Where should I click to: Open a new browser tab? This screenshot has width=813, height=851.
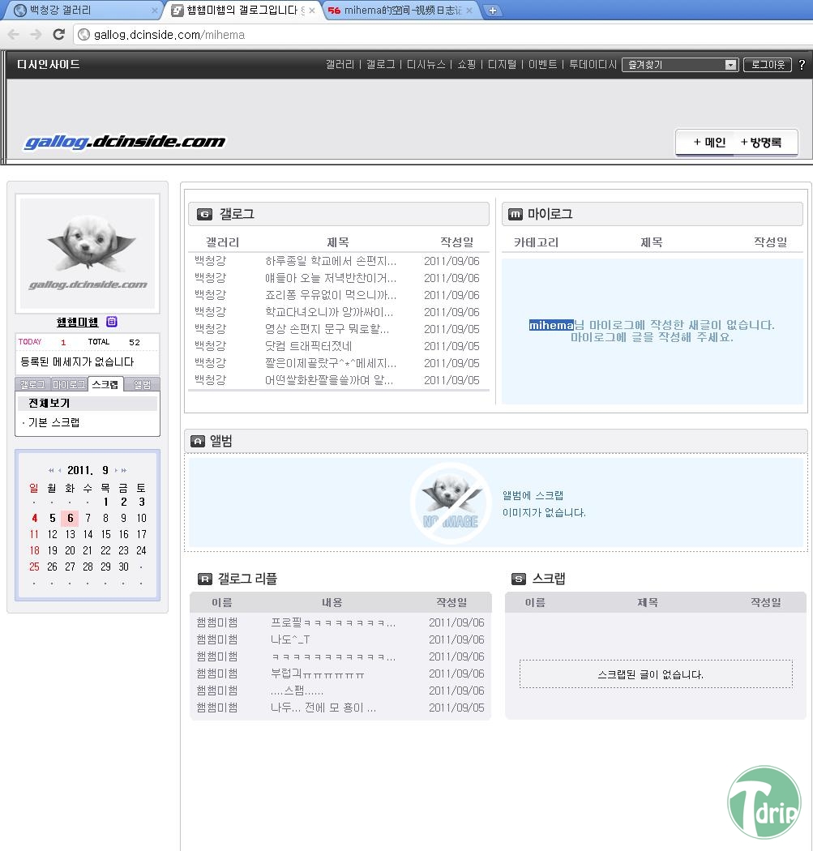pos(492,11)
